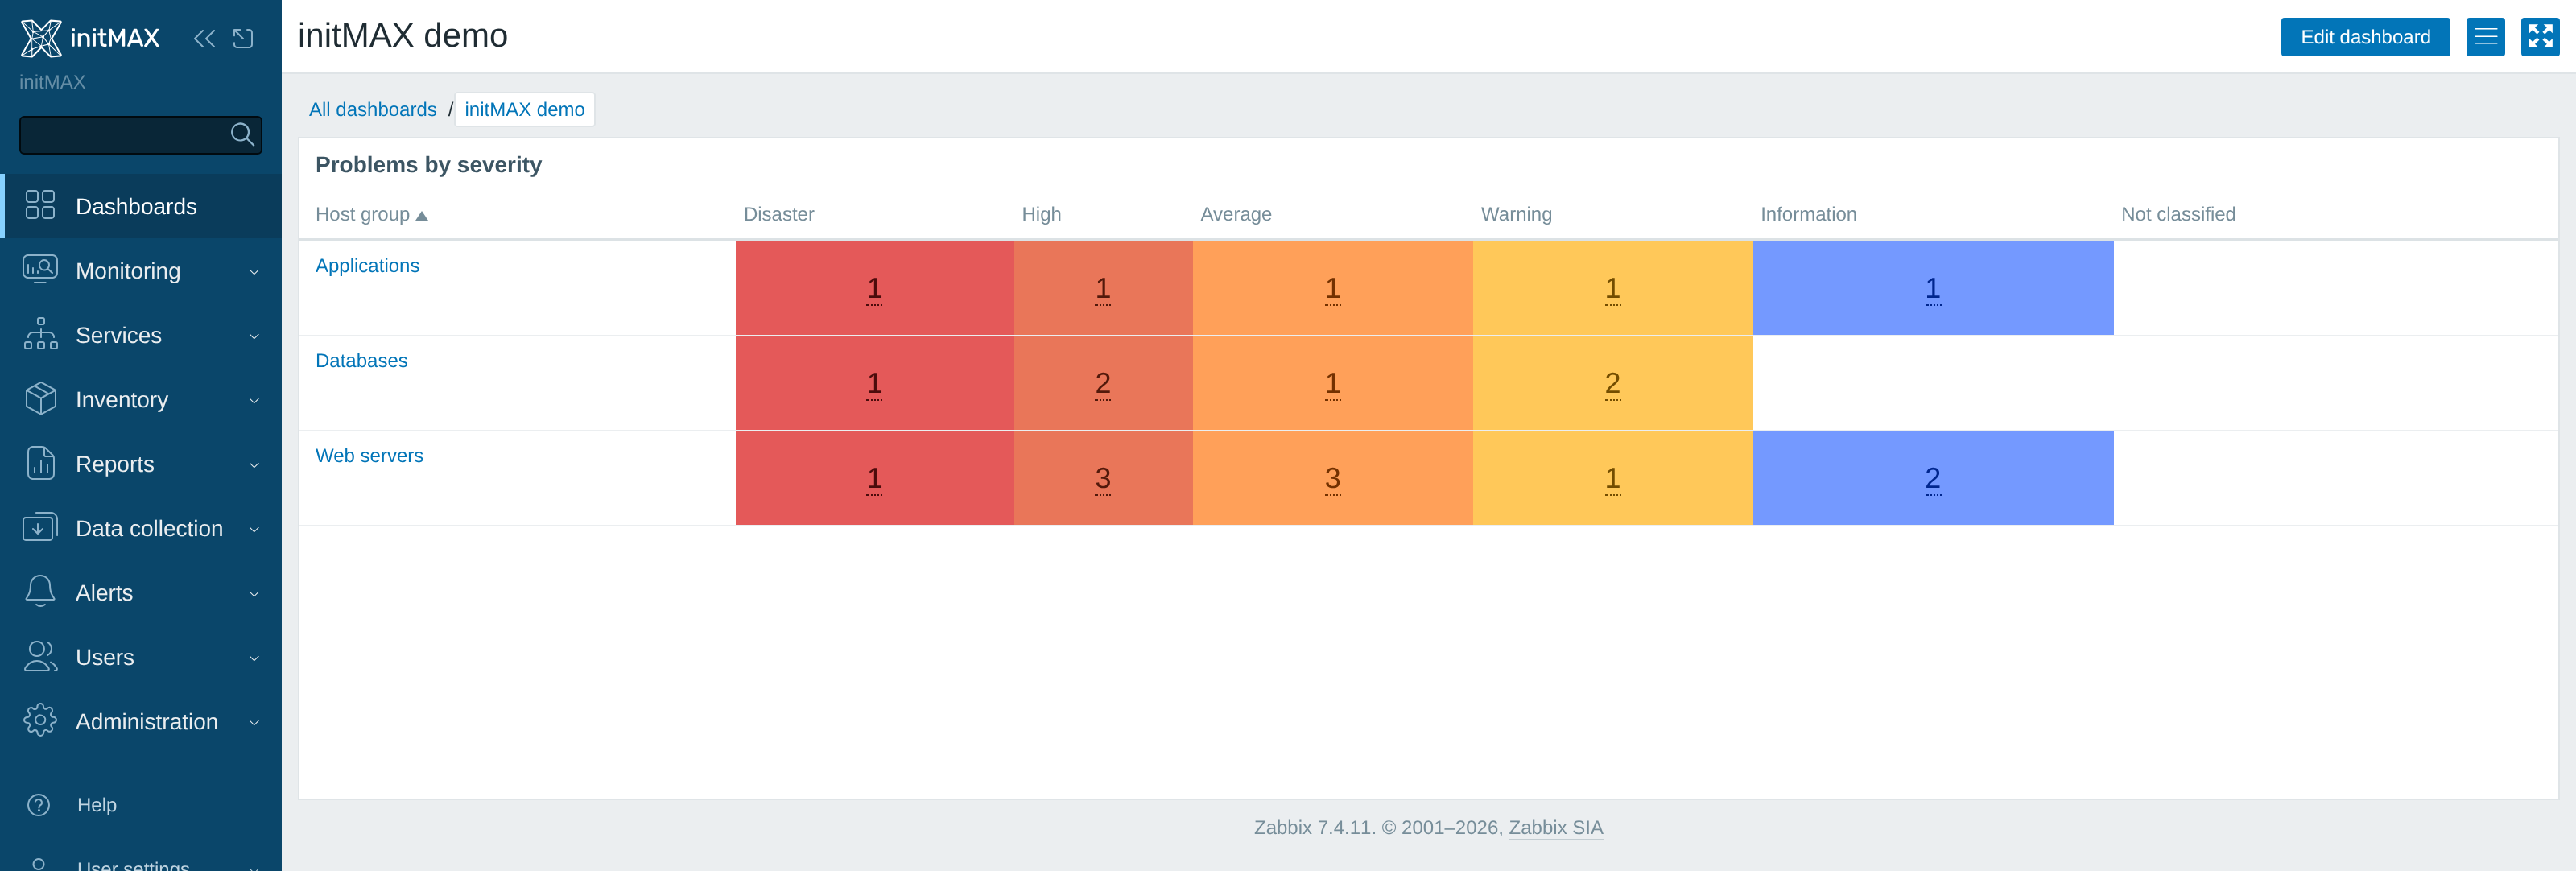Image resolution: width=2576 pixels, height=871 pixels.
Task: Open the All dashboards breadcrumb link
Action: click(372, 110)
